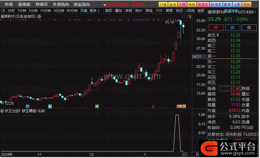
Task: Click the 卖一 price 33.30
Action: point(235,56)
